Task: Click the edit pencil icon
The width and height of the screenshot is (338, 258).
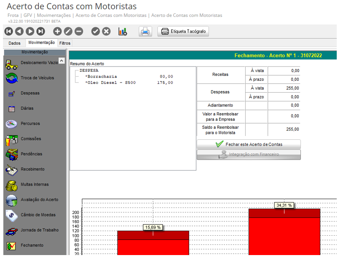Action: (x=68, y=31)
